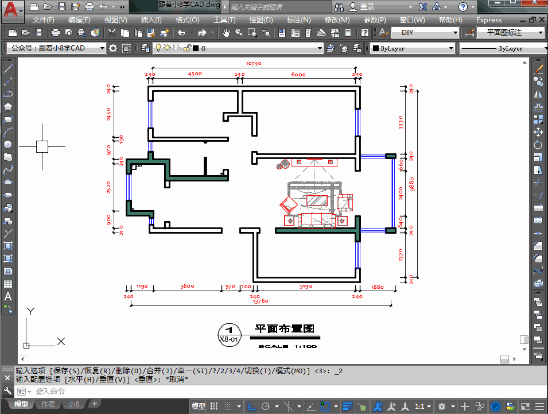Click the Undo arrow in standard toolbar

(x=181, y=33)
